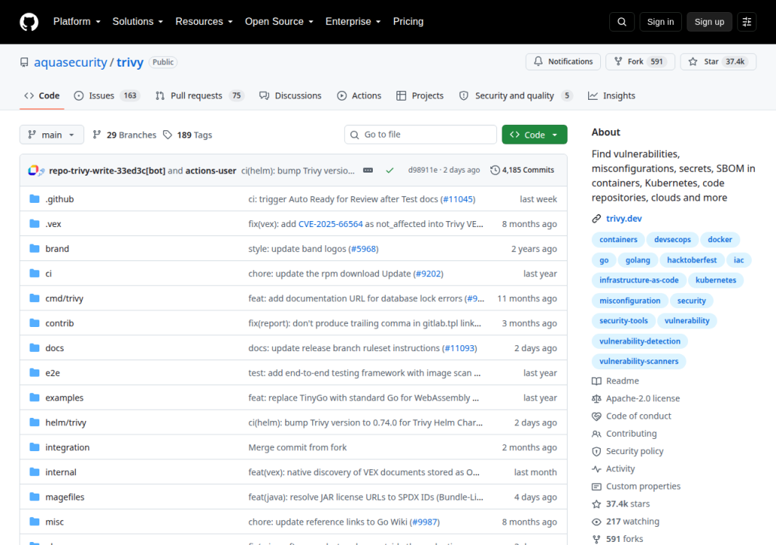The height and width of the screenshot is (545, 776).
Task: Open the Security and quality tab
Action: tap(515, 95)
